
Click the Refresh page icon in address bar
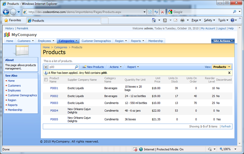tap(156, 12)
